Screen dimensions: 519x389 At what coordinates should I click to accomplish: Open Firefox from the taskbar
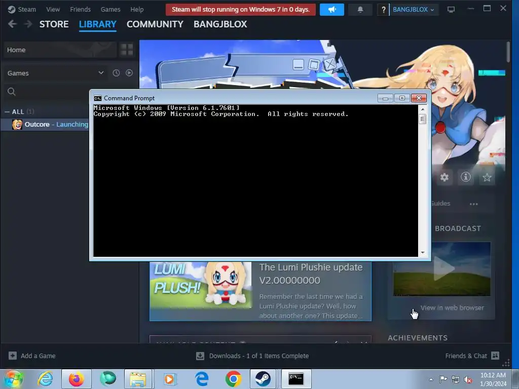click(x=77, y=379)
